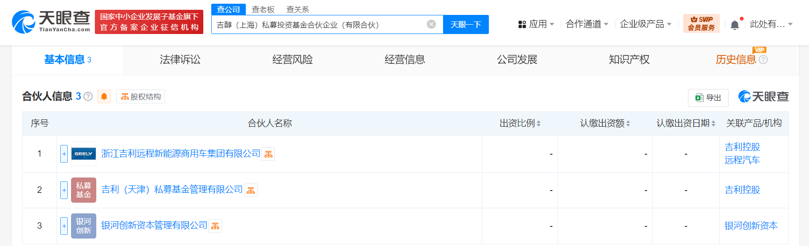The image size is (809, 246).
Task: Click into the company search input field
Action: pos(318,25)
